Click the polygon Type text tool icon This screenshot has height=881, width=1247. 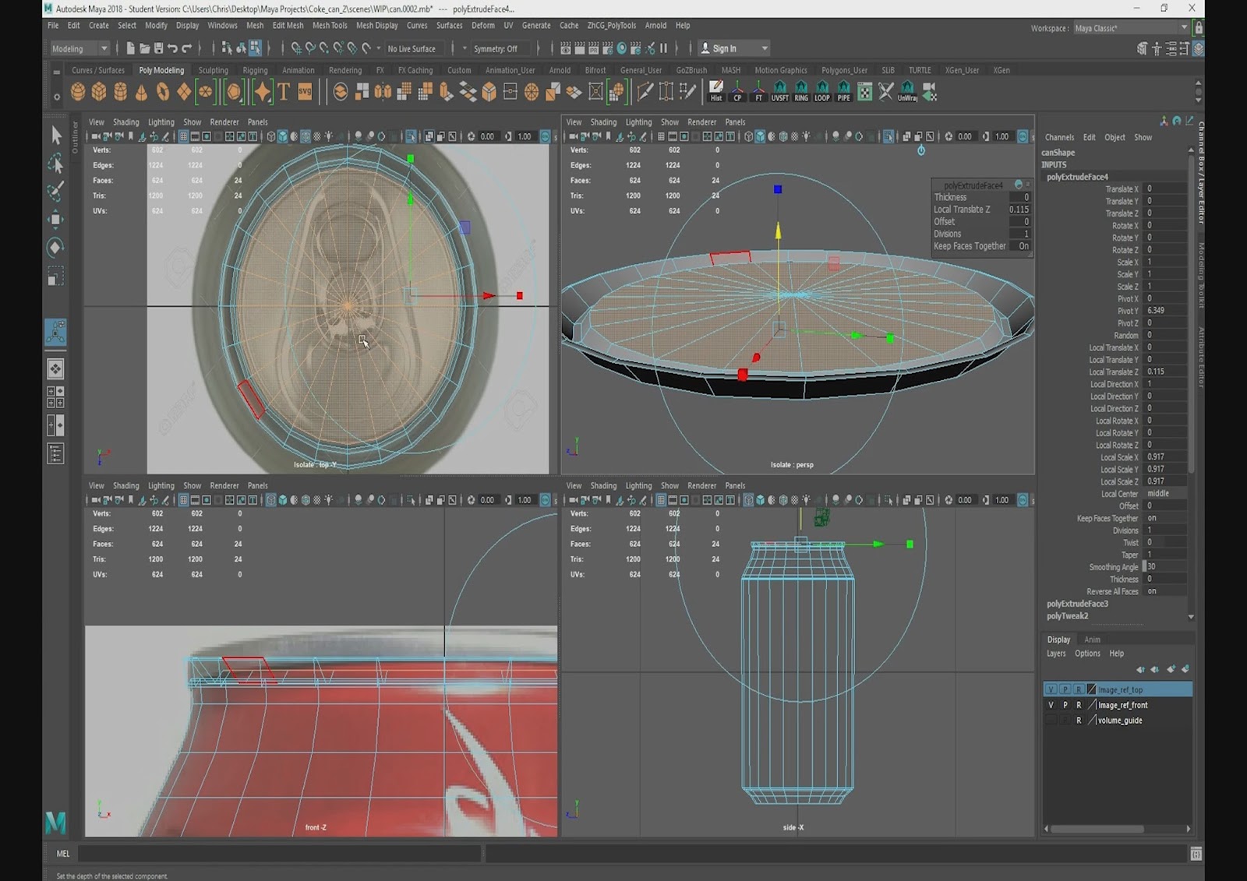tap(284, 93)
